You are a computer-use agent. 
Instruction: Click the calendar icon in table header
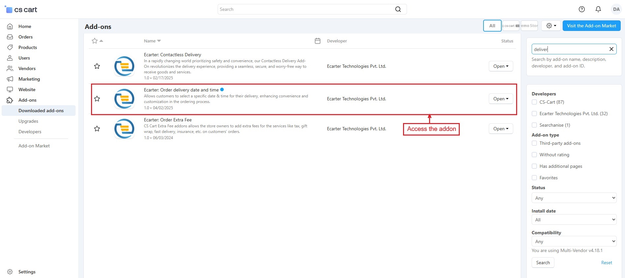[318, 41]
